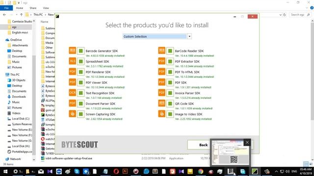Click the Name column header
Viewport: 314px width, 176px height.
pyautogui.click(x=44, y=22)
